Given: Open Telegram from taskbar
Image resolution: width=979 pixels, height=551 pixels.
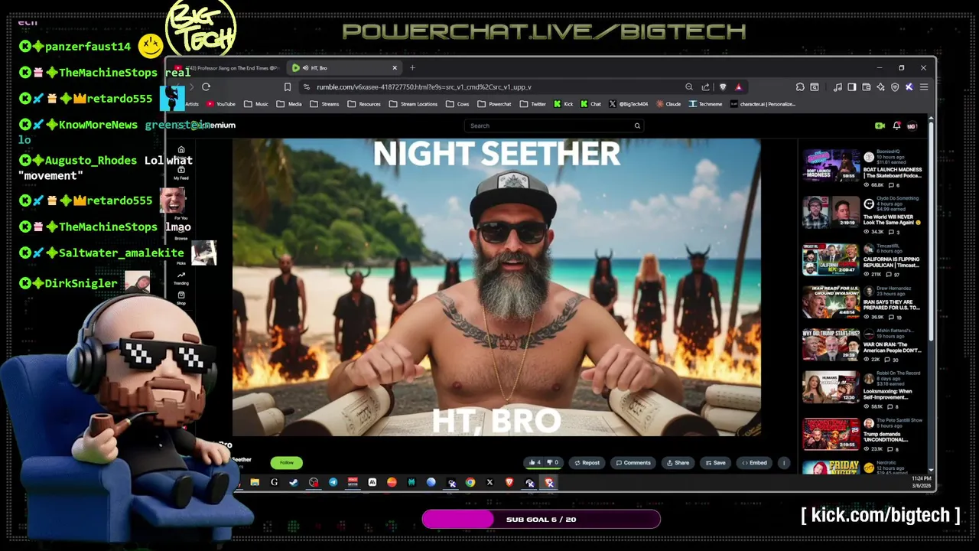Looking at the screenshot, I should pos(333,482).
